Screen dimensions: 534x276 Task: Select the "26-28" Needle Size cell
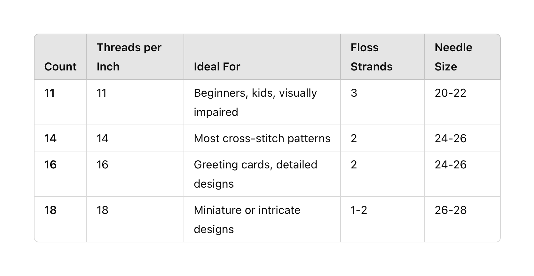click(x=451, y=210)
